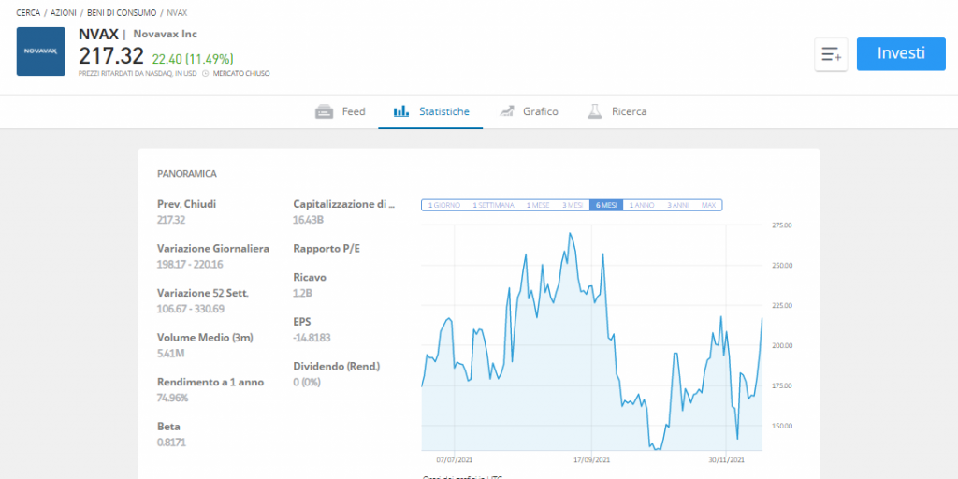This screenshot has height=479, width=958.
Task: Open the Feed tab
Action: [340, 112]
